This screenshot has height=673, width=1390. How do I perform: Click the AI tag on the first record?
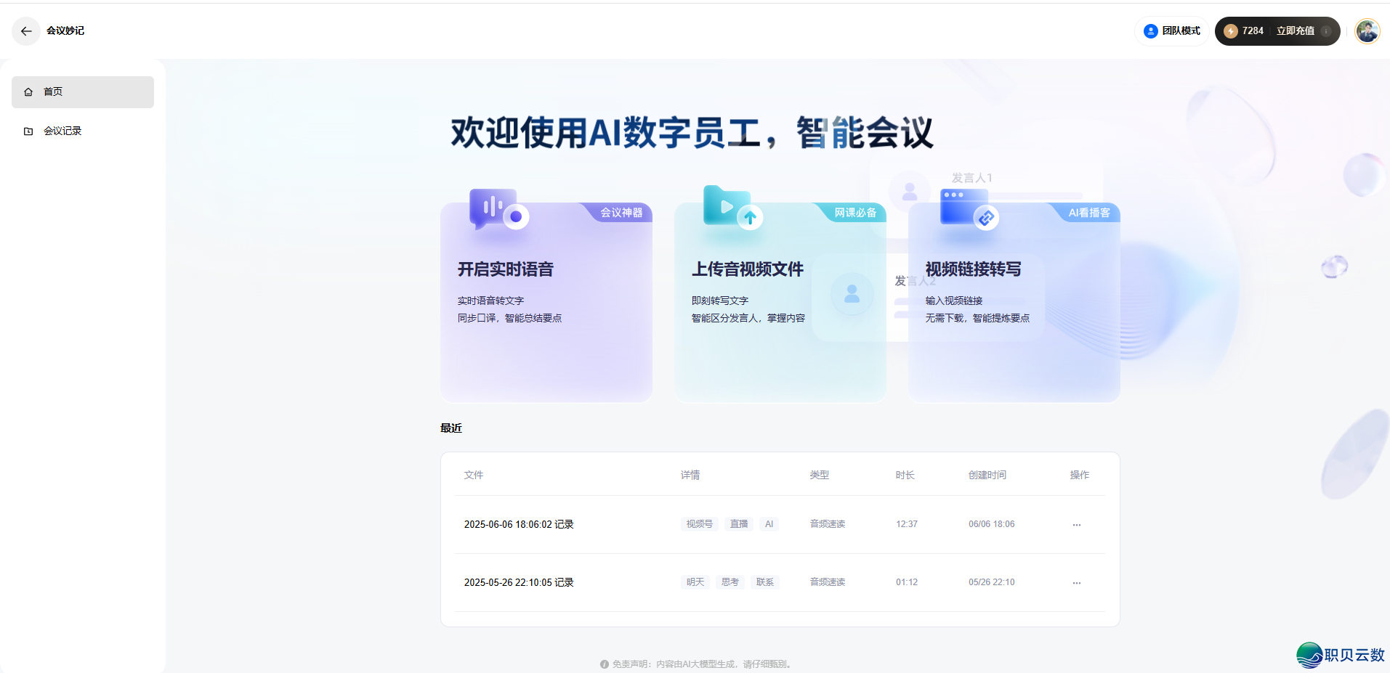click(769, 523)
